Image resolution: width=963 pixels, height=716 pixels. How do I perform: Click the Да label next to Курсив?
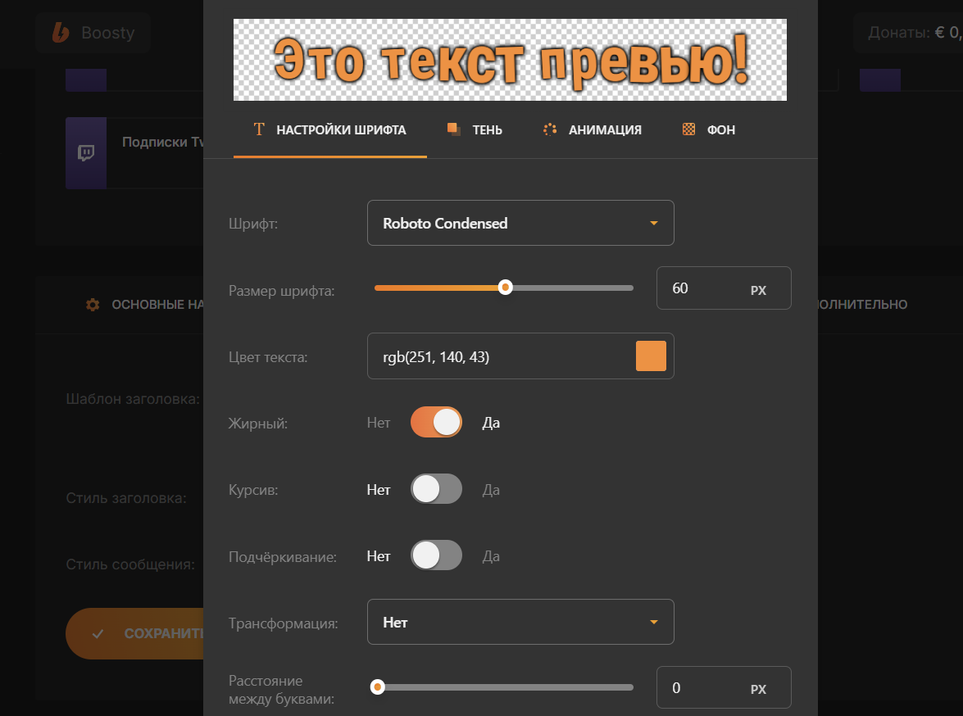(x=491, y=489)
